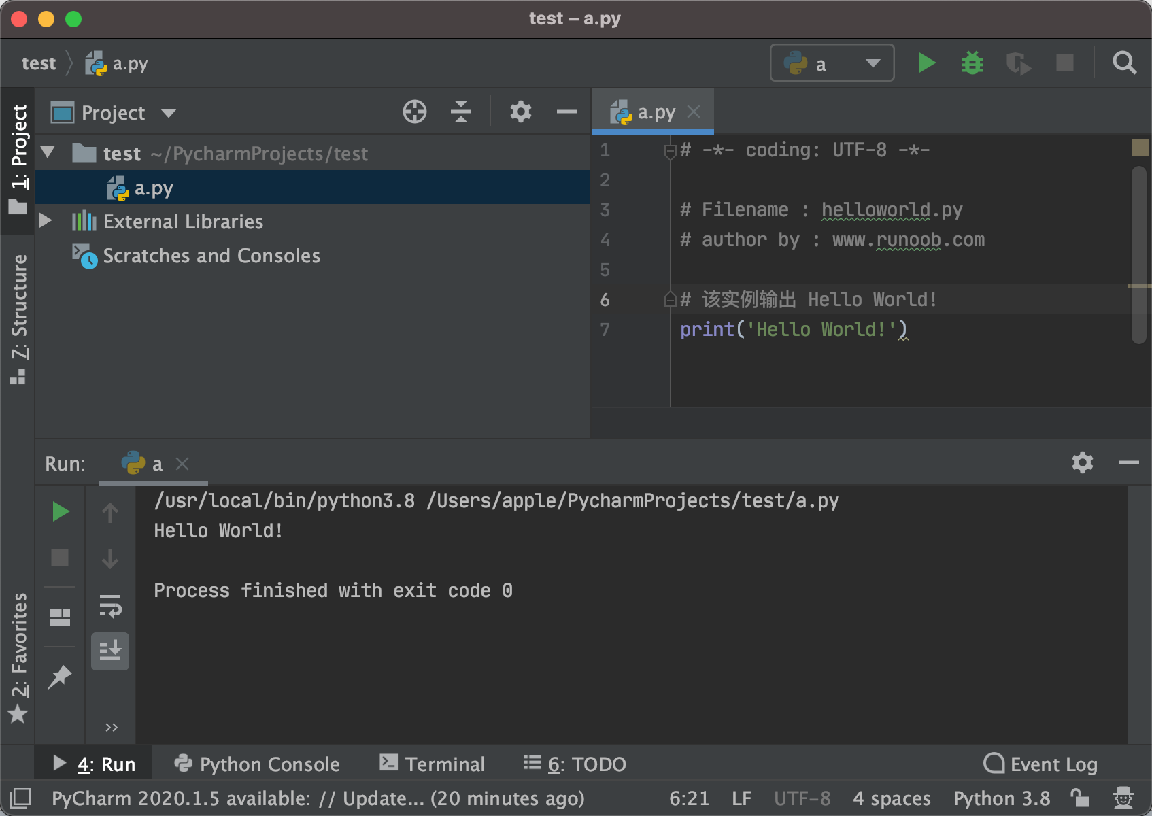Select a.py in the project tree
This screenshot has height=816, width=1152.
tap(313, 188)
